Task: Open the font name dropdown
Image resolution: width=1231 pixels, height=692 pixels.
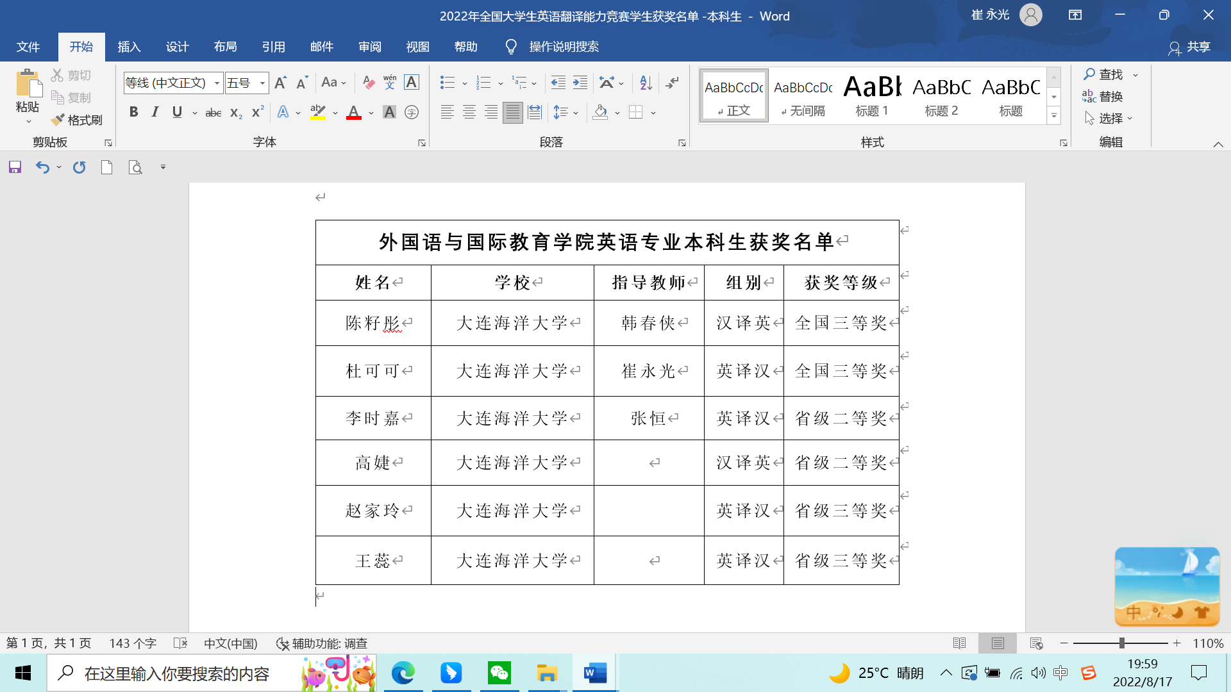Action: click(x=217, y=83)
